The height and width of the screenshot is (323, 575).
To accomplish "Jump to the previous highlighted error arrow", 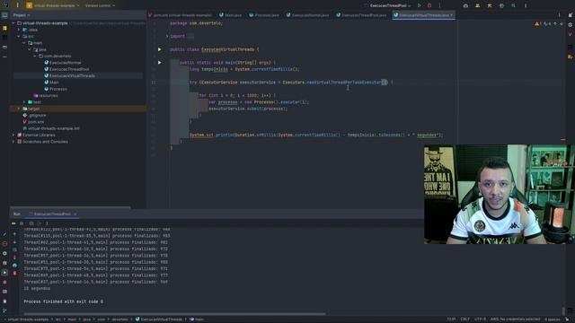I will [x=555, y=24].
